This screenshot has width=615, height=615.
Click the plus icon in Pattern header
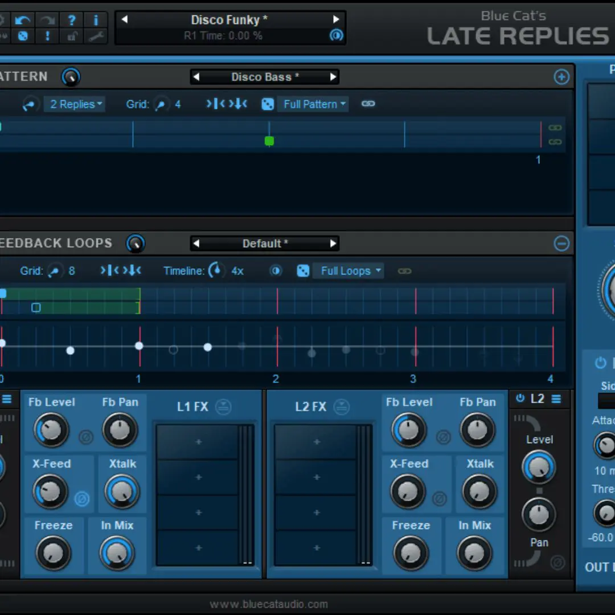[561, 76]
